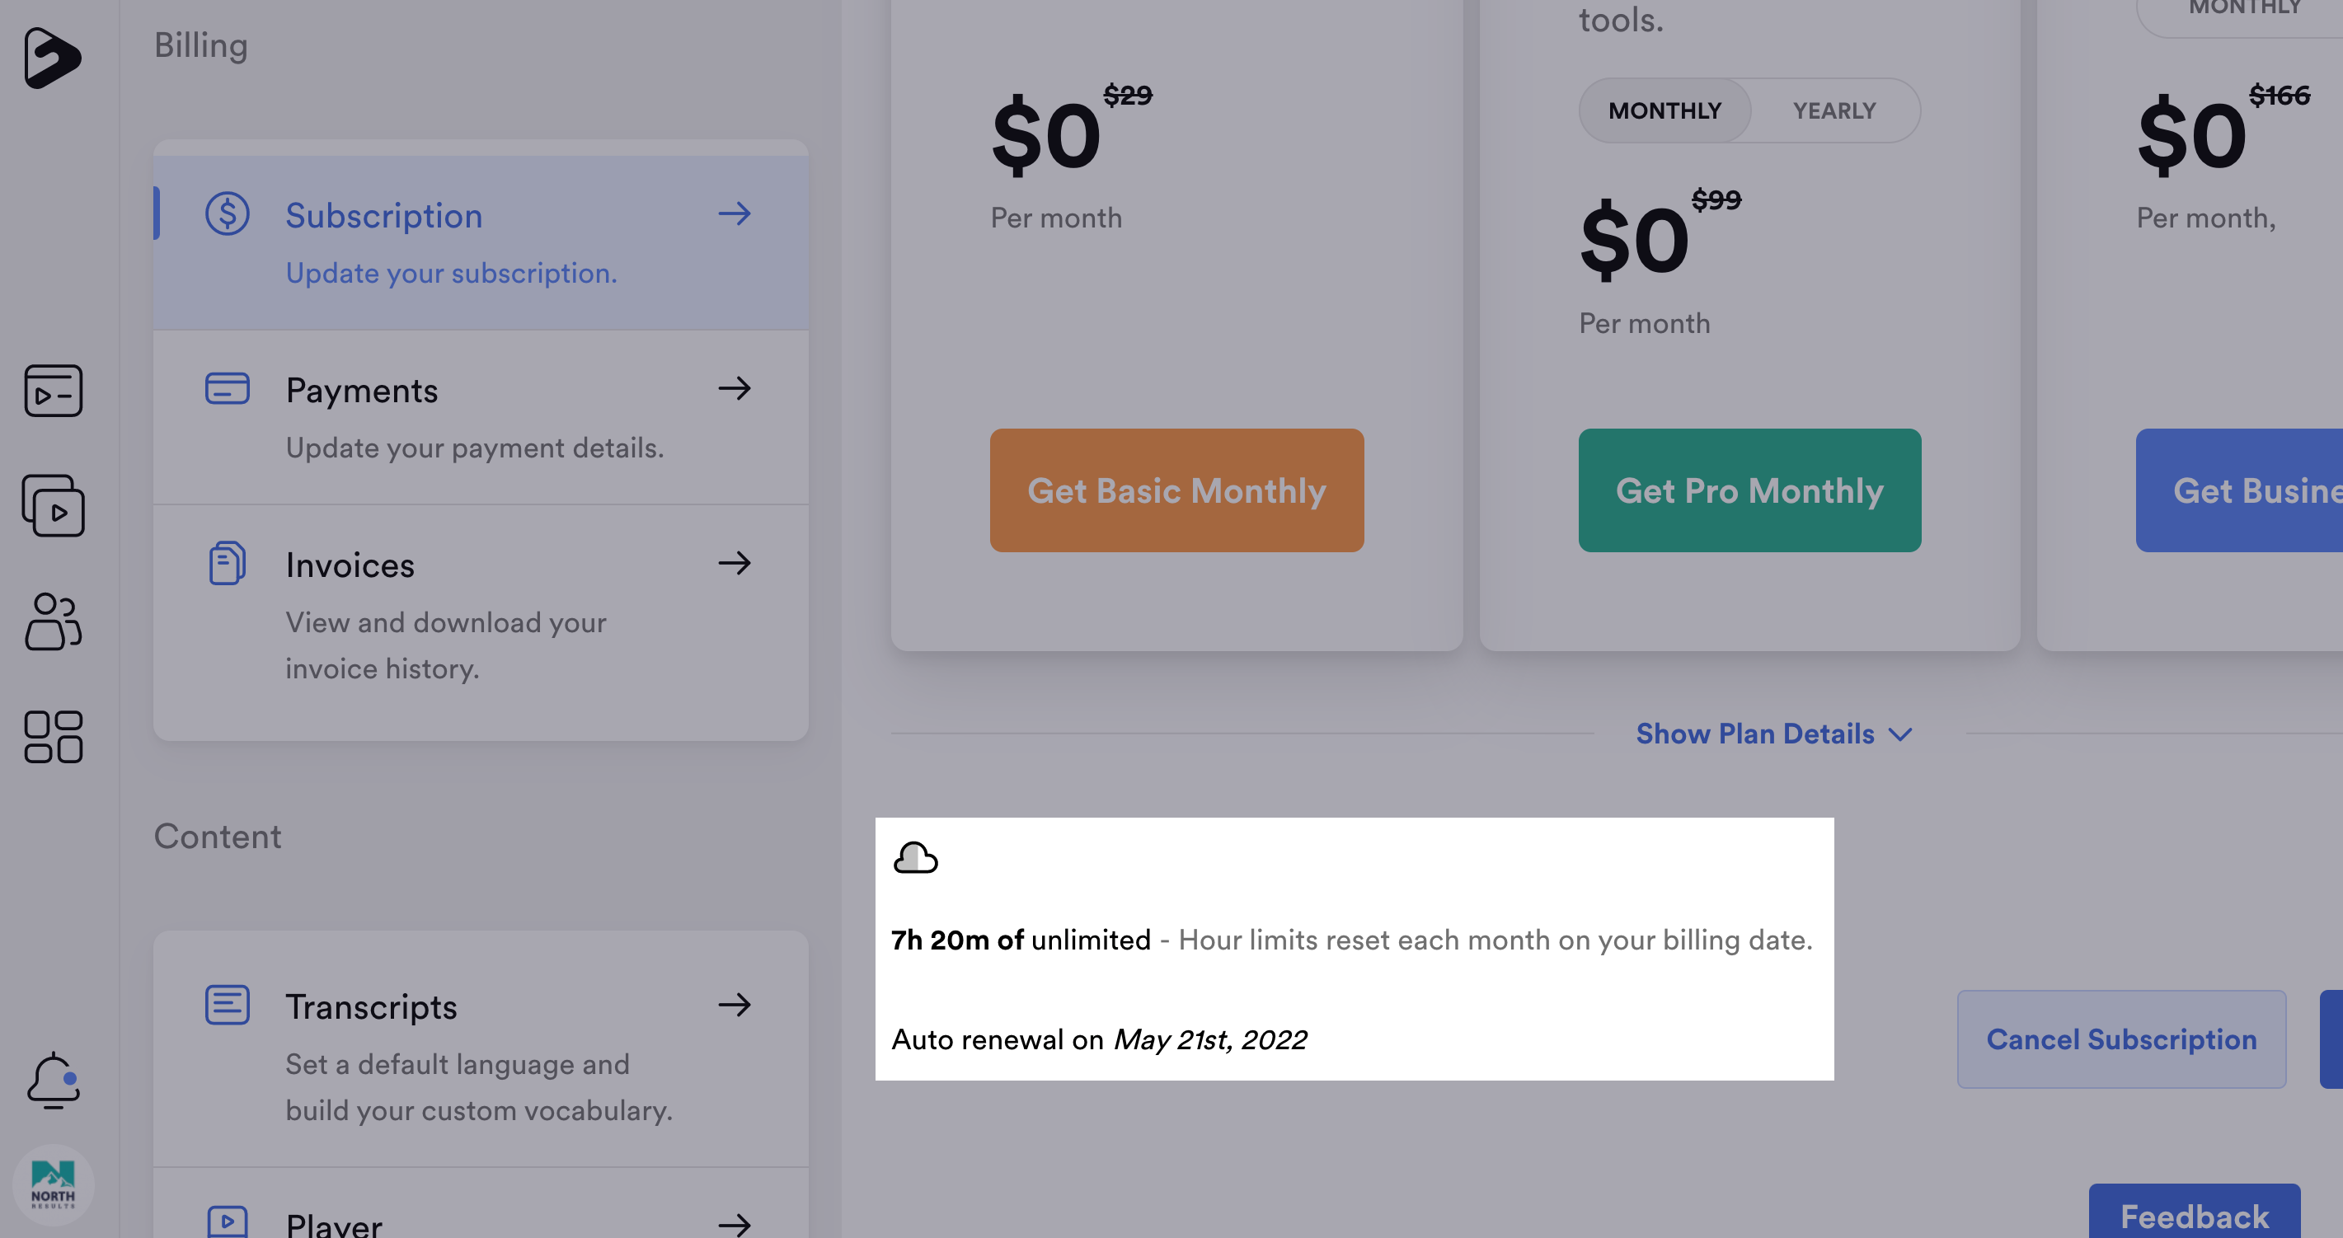Expand Show Plan Details
The image size is (2343, 1238).
point(1773,734)
